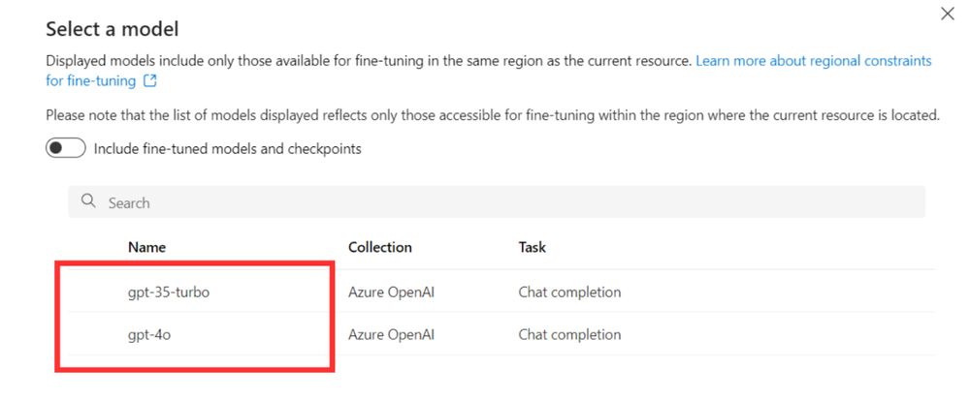Click the Collection column header
The width and height of the screenshot is (969, 399).
click(380, 247)
